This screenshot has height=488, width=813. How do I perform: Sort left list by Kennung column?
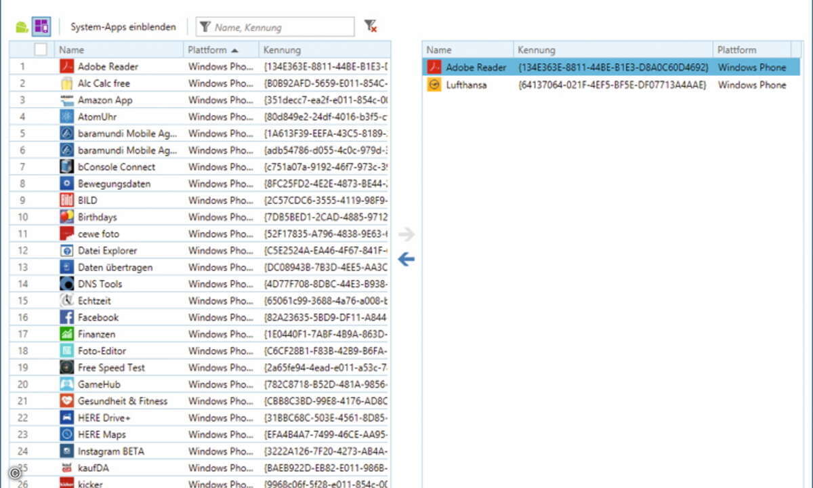(x=325, y=49)
